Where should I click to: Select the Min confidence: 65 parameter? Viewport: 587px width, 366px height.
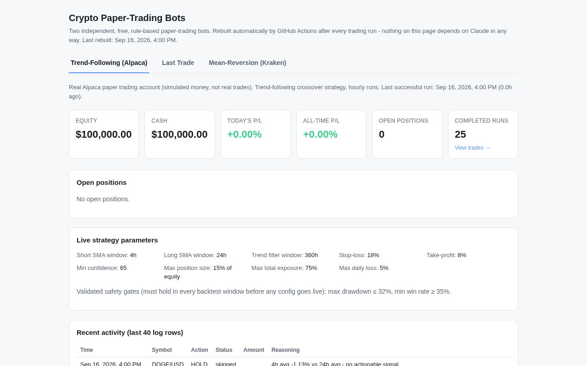coord(102,268)
